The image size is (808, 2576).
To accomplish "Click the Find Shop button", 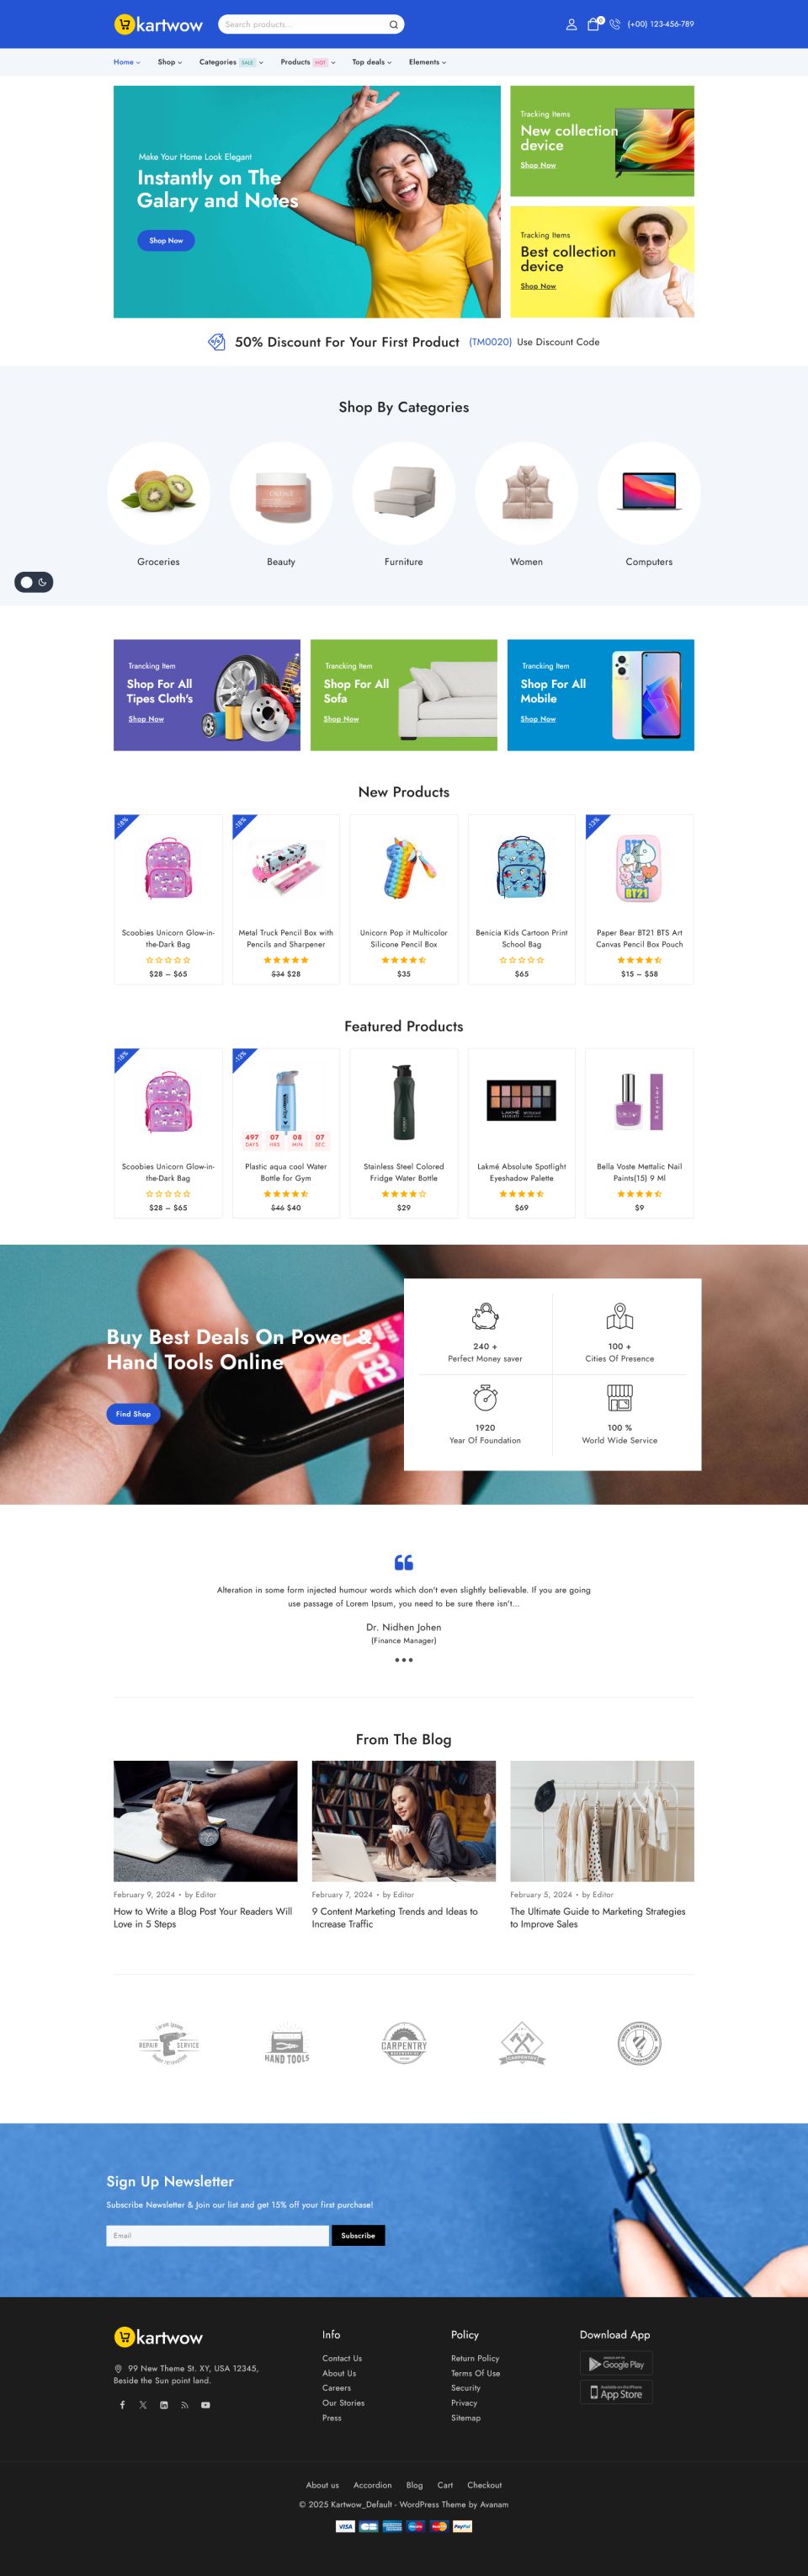I will (133, 1414).
